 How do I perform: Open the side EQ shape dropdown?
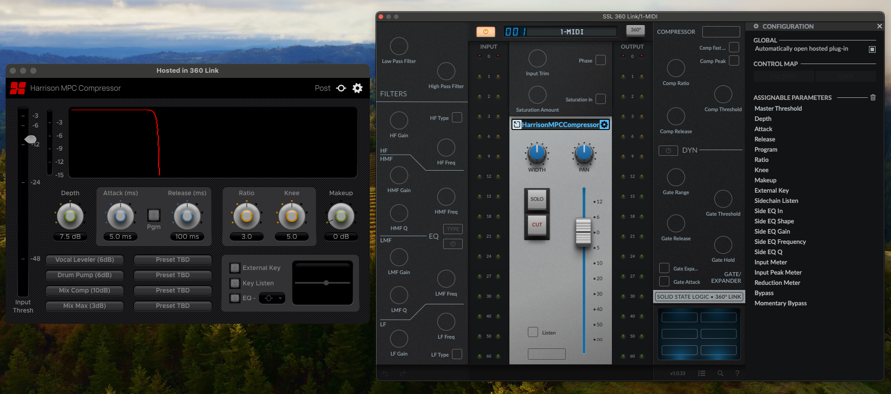point(272,298)
